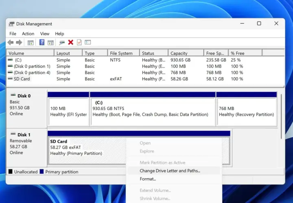Click the 235.58 GB free space cell
Image resolution: width=293 pixels, height=203 pixels.
click(216, 60)
